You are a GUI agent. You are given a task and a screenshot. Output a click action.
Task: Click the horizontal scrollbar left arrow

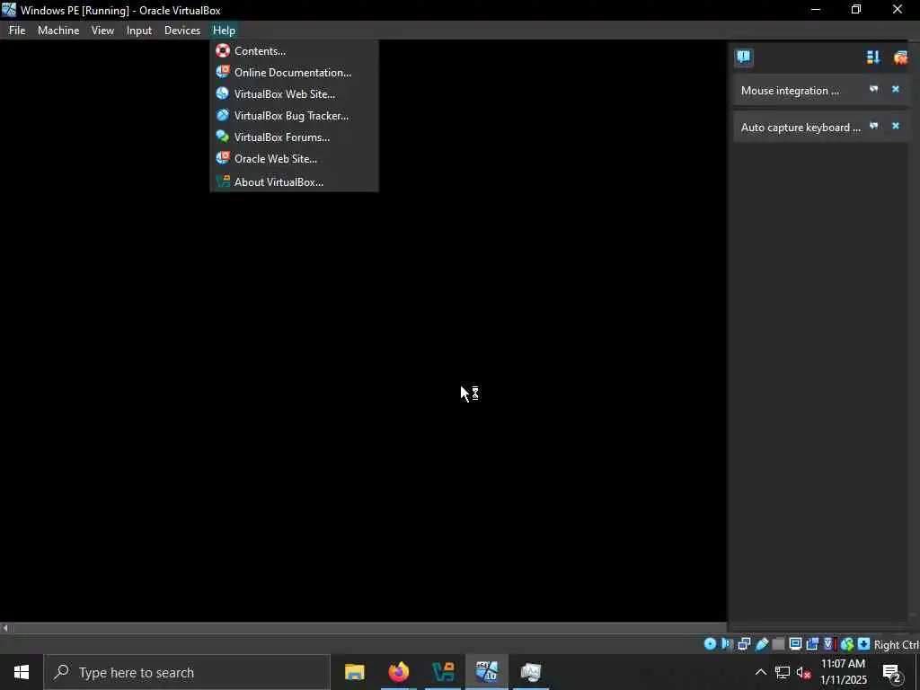(5, 628)
